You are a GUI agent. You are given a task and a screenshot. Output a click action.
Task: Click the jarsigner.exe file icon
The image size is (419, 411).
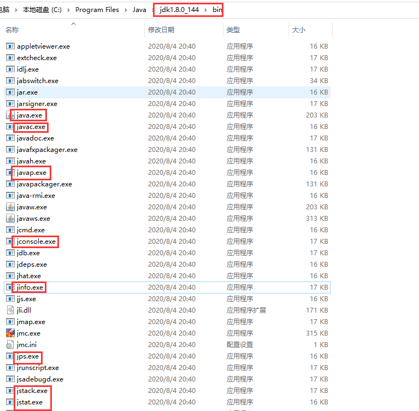click(x=10, y=104)
